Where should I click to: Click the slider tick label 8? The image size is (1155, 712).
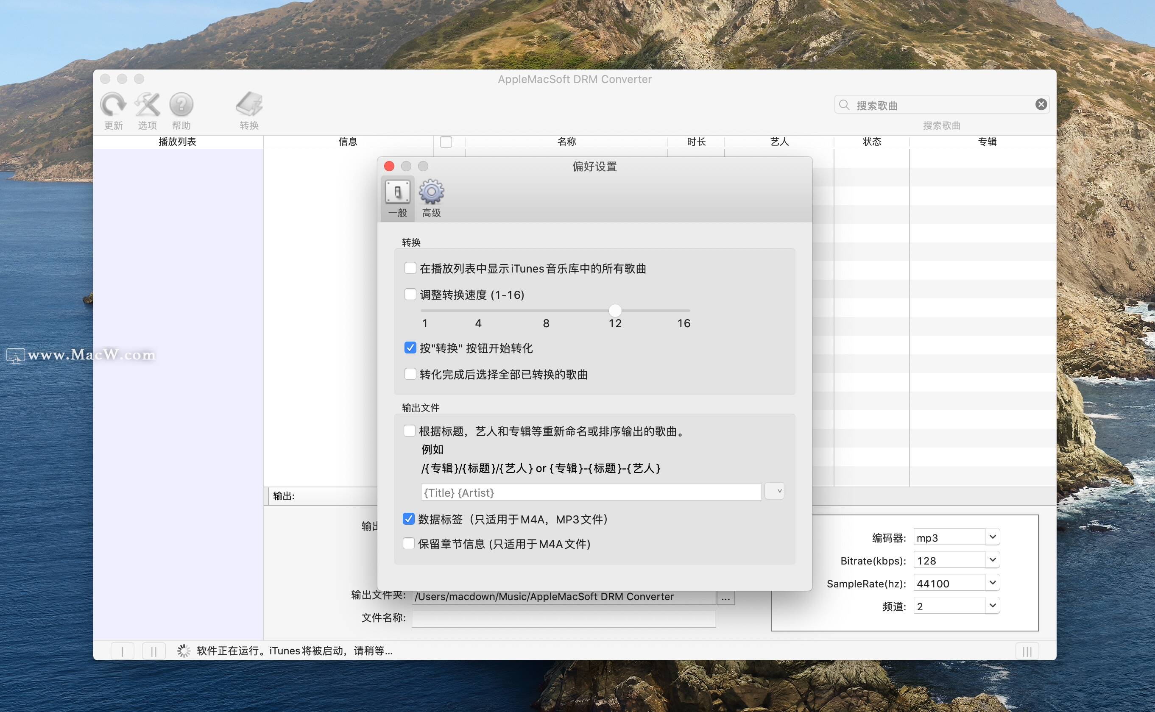(x=546, y=323)
